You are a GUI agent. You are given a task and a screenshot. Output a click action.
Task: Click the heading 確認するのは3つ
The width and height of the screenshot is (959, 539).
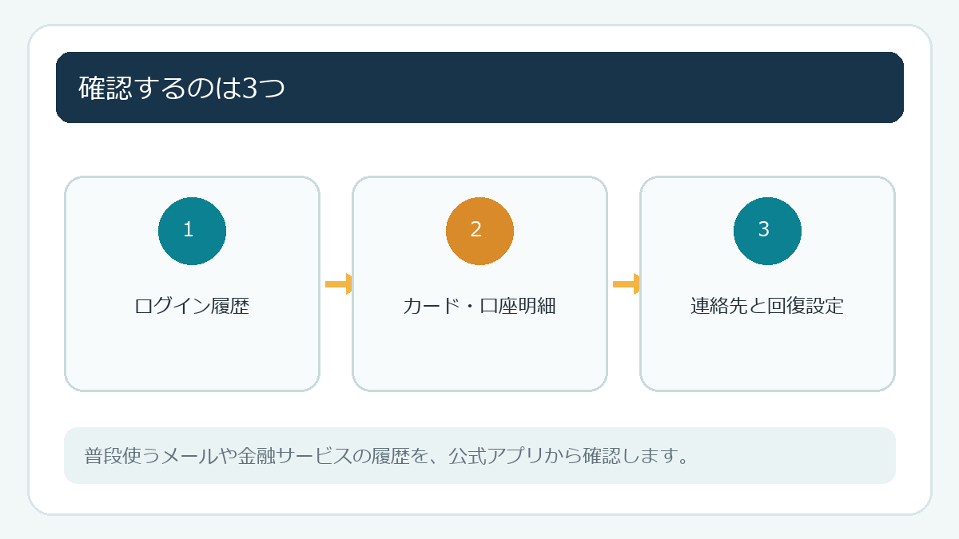click(x=182, y=88)
